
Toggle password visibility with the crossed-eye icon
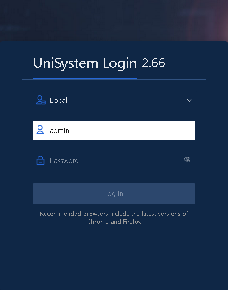point(187,159)
